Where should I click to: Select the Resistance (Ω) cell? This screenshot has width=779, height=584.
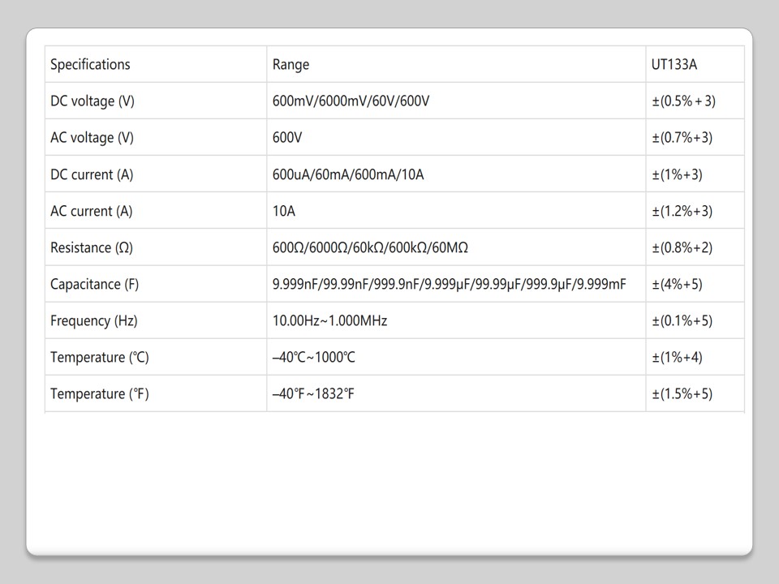tap(91, 247)
